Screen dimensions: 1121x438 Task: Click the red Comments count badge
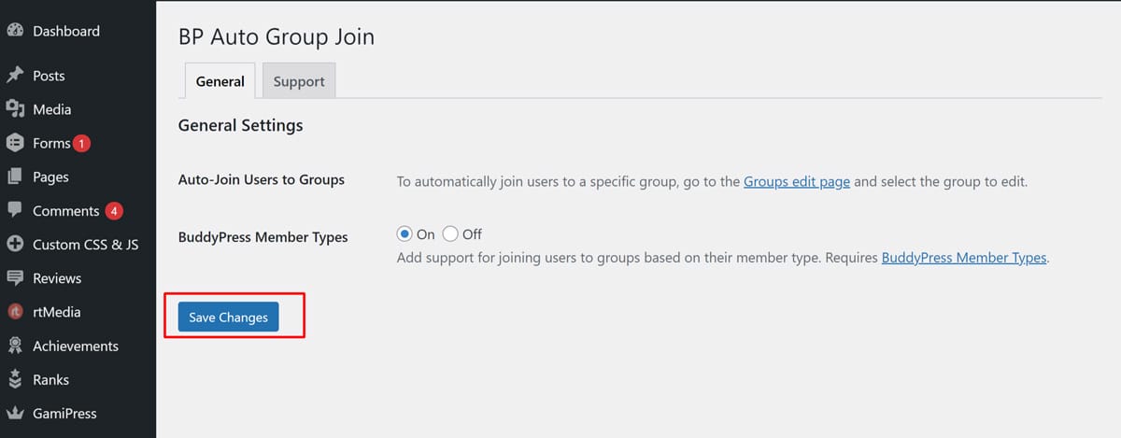pyautogui.click(x=114, y=211)
